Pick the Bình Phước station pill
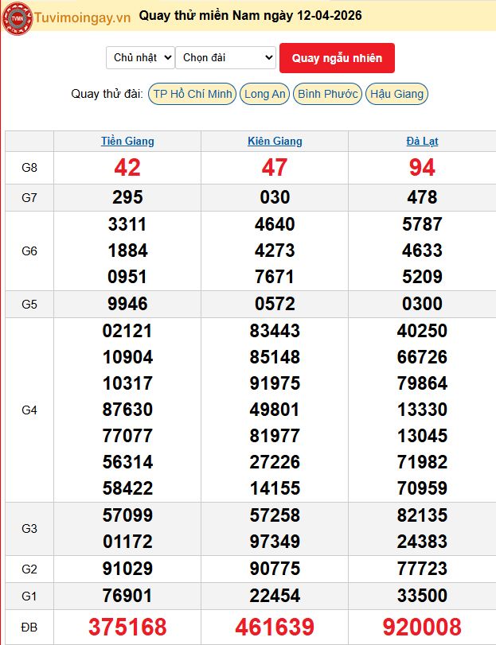 (327, 94)
